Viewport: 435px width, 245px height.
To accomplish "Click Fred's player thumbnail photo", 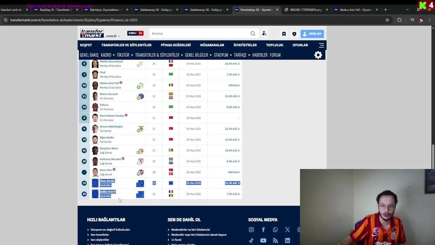I will point(95,75).
